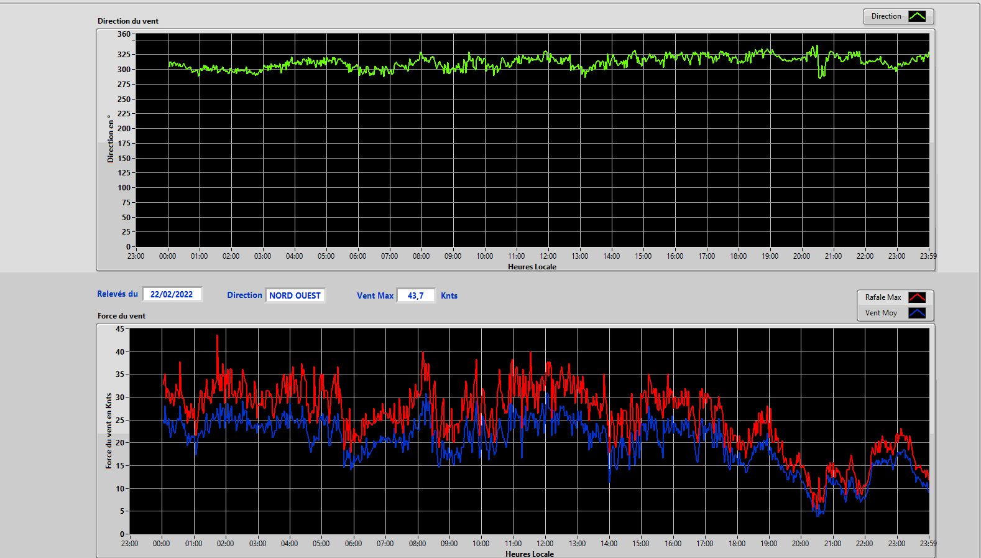
Task: Click the Direction field showing NORD OUEST
Action: [x=295, y=295]
